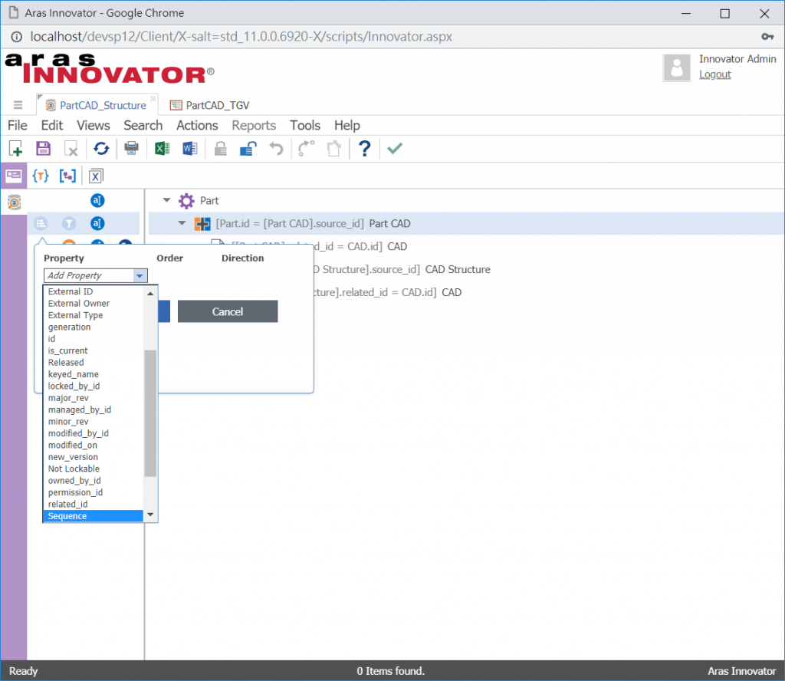Click the alias icon in the Part CAD row
785x681 pixels.
click(97, 223)
